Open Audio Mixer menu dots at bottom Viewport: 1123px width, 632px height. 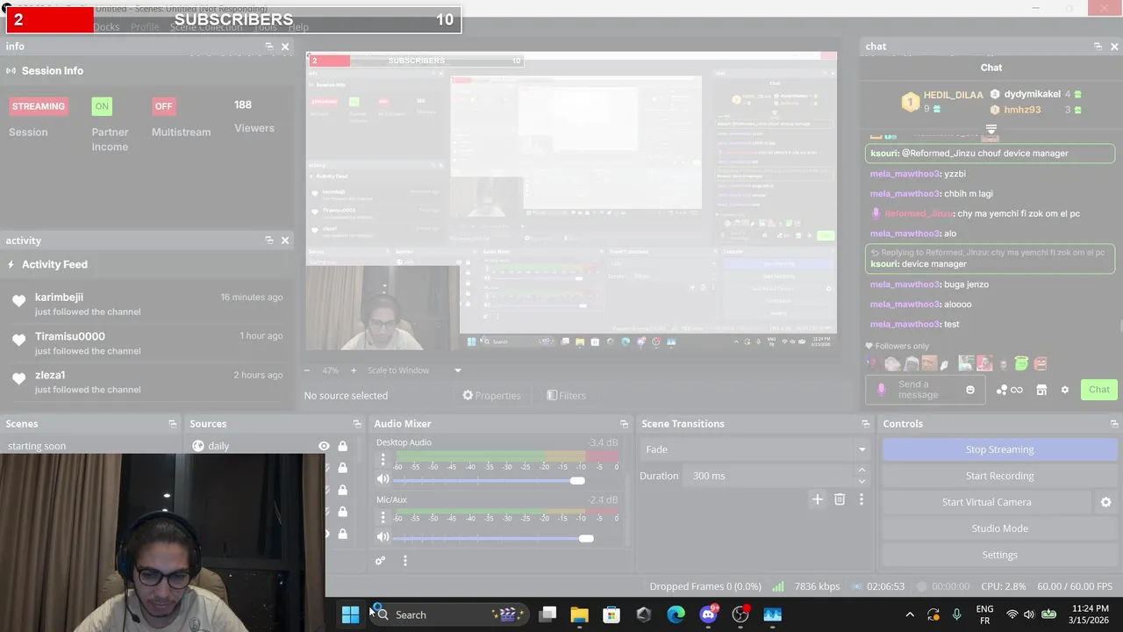pyautogui.click(x=404, y=561)
